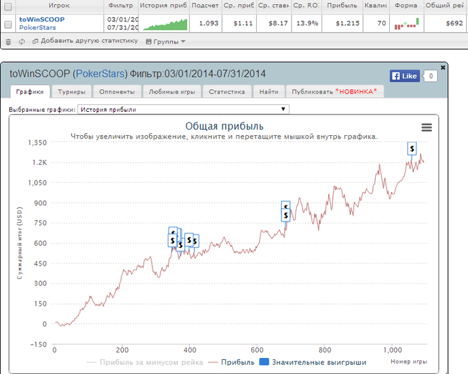The height and width of the screenshot is (374, 468).
Task: Toggle the header select-all checkbox
Action: (x=8, y=7)
